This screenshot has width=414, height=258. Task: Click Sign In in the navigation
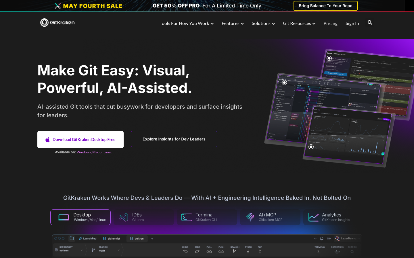[352, 24]
